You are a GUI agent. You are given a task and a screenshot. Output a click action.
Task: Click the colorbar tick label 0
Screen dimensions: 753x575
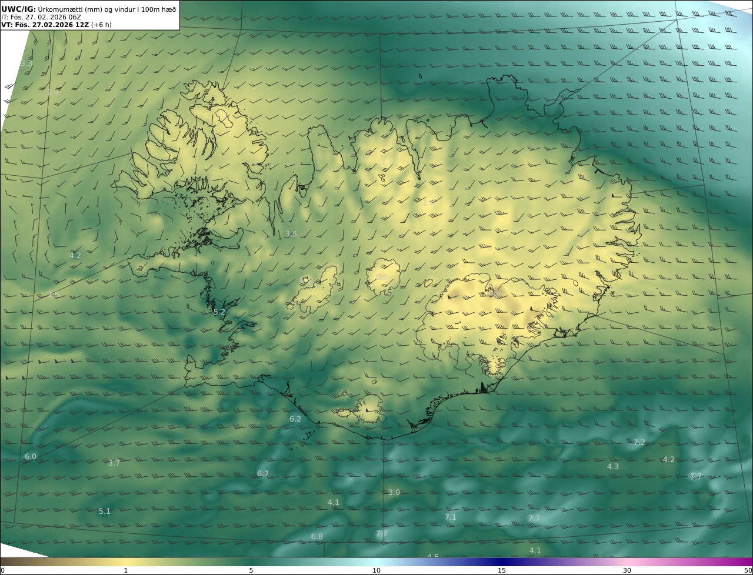(x=2, y=570)
